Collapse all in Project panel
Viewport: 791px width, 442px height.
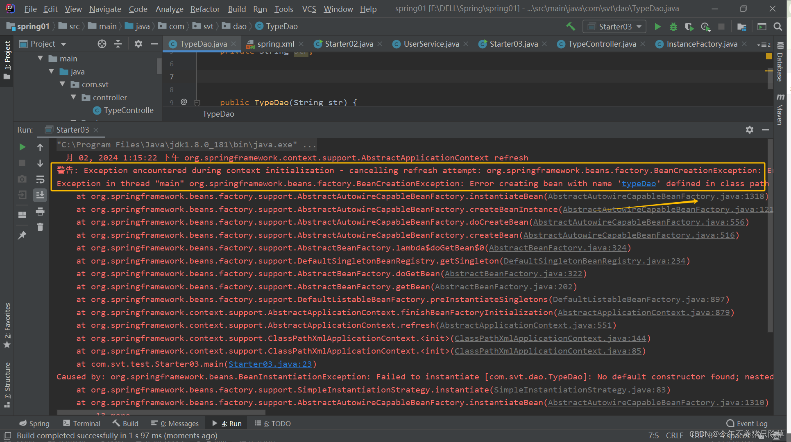pyautogui.click(x=118, y=44)
